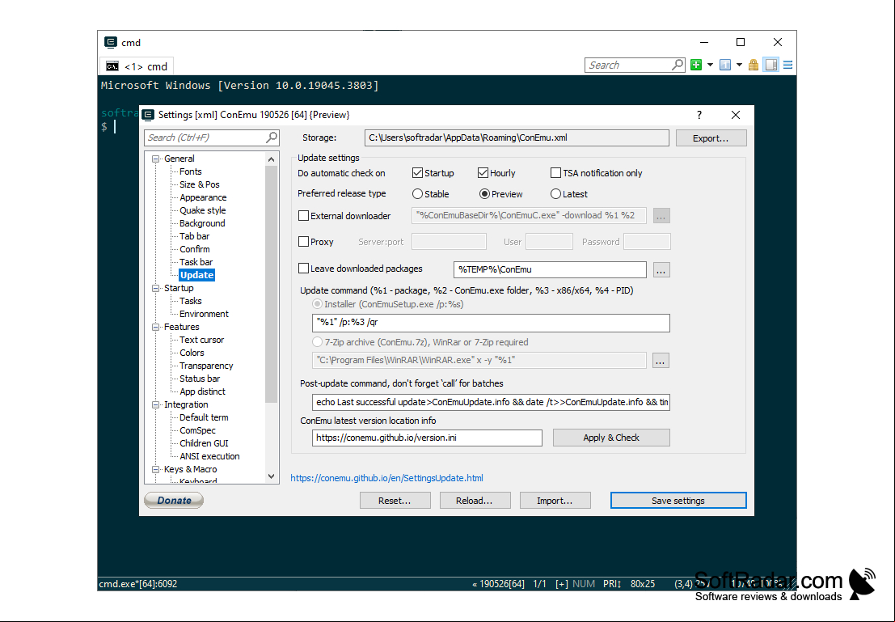This screenshot has width=895, height=622.
Task: Open the Tab bar settings page
Action: 194,236
